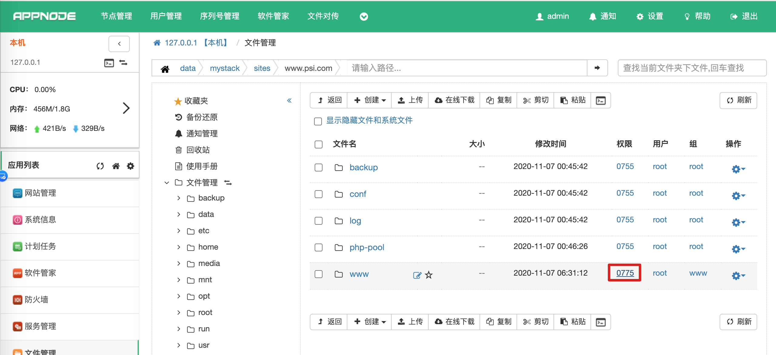Toggle the select-all files checkbox
The image size is (776, 355).
[318, 144]
